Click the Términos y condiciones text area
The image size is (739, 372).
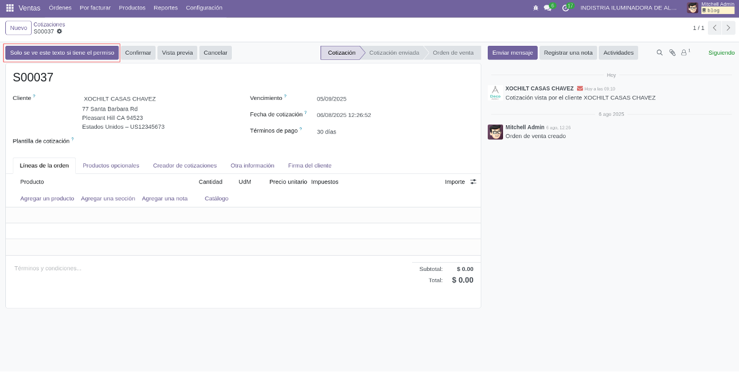205,269
